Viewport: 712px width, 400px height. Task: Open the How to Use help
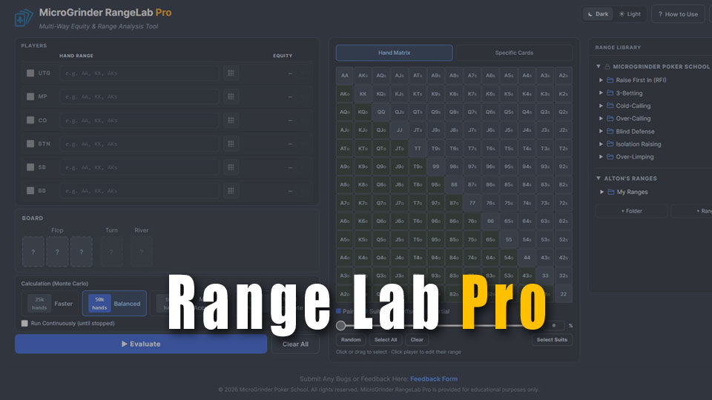[678, 14]
